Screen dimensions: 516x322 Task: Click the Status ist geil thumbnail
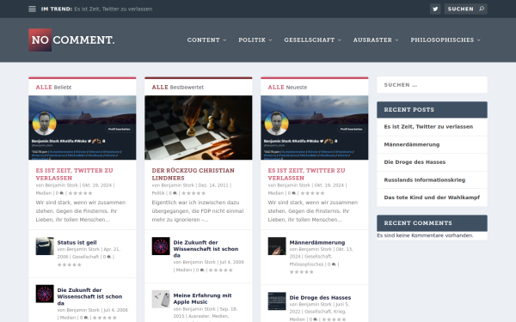(45, 246)
